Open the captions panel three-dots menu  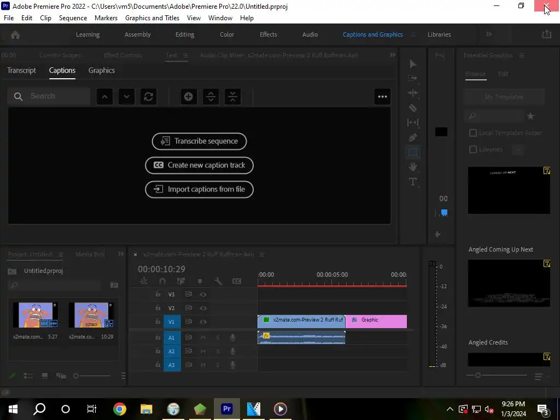382,96
